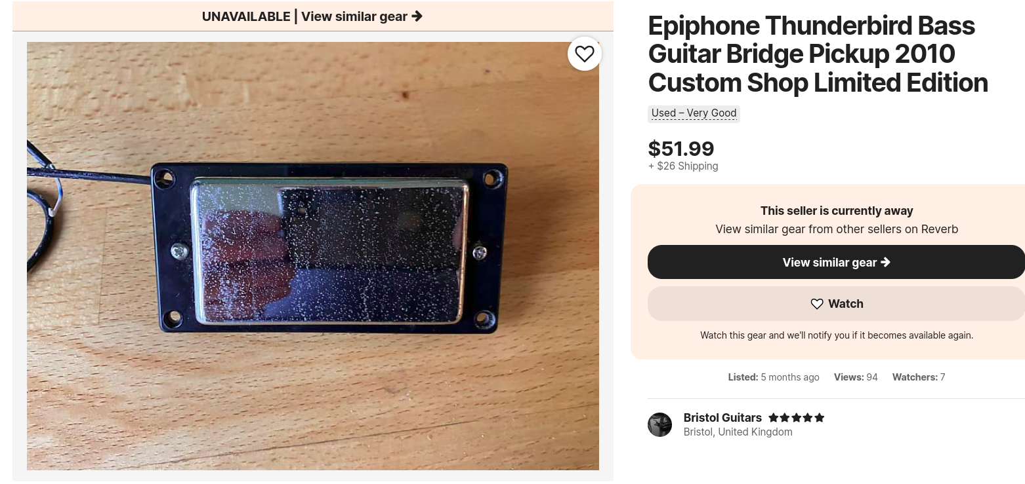Click the heart favorite icon on product photo

tap(584, 54)
